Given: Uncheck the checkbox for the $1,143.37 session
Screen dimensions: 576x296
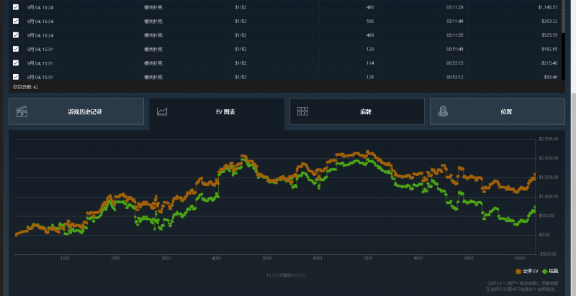Looking at the screenshot, I should tap(16, 7).
